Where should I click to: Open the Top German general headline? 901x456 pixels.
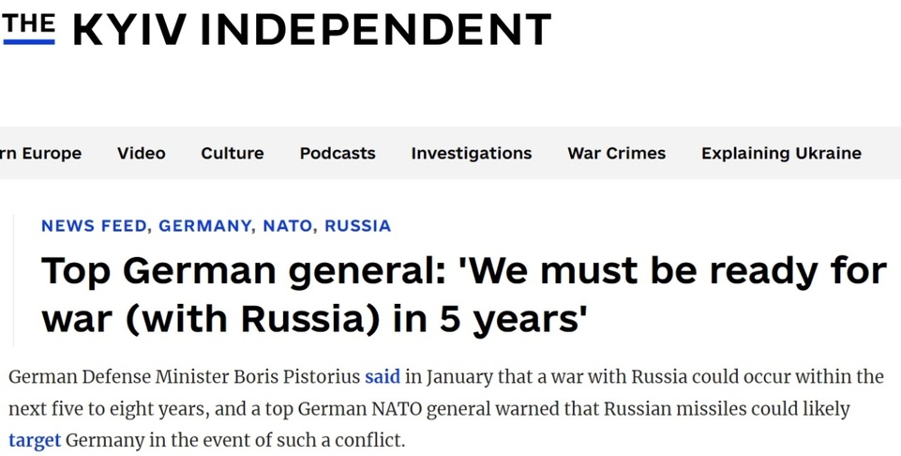(x=463, y=295)
